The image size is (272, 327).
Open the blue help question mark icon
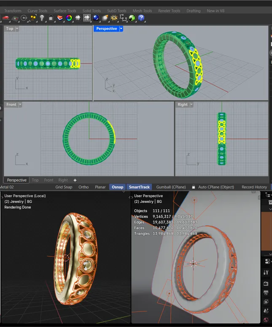(141, 18)
